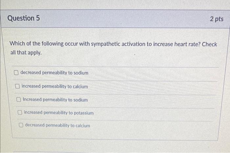Click the 'Increased permeability to sodium' label text

(x=55, y=100)
